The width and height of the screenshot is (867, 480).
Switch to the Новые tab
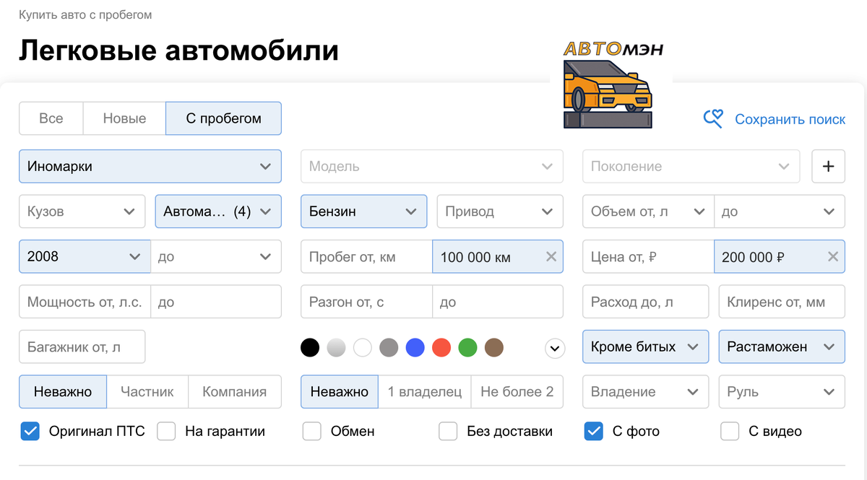click(124, 118)
